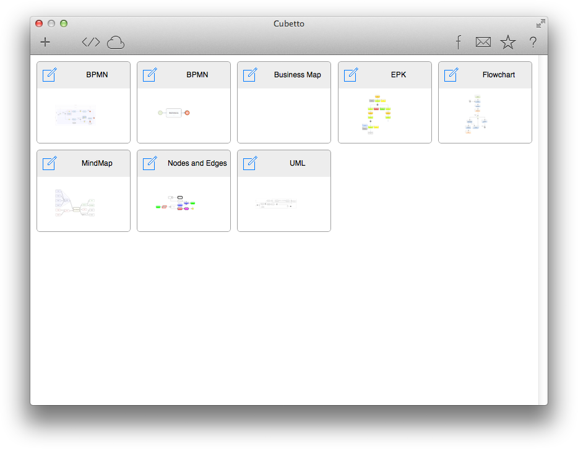This screenshot has width=578, height=449.
Task: Open the Nodes and Edges diagram thumbnail
Action: [x=176, y=203]
